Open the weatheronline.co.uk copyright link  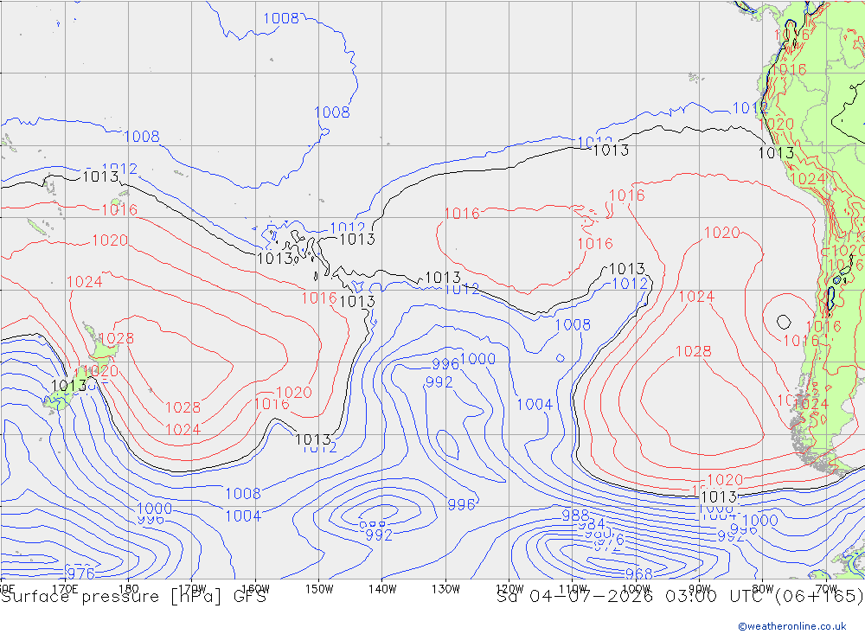[x=792, y=626]
